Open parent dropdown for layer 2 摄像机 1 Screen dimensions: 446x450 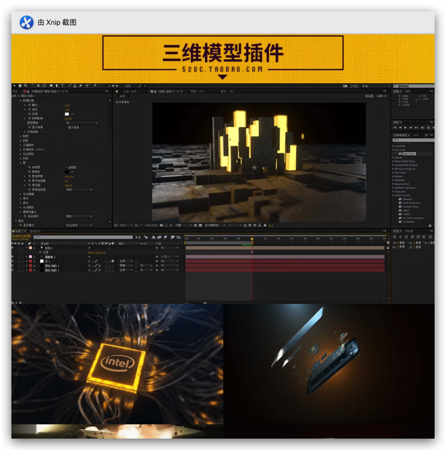[169, 257]
